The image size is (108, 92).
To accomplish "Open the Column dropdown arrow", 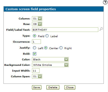I will click(40, 18).
